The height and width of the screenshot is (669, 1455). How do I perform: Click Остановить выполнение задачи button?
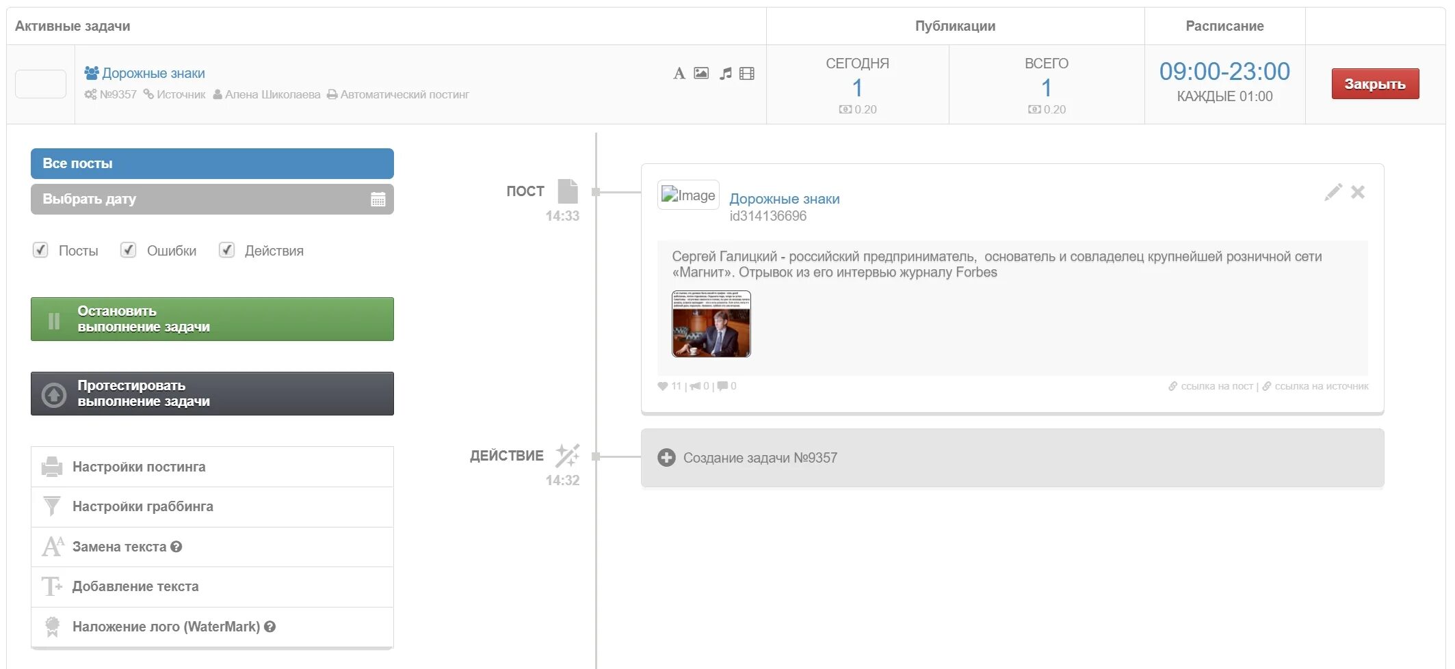click(212, 319)
